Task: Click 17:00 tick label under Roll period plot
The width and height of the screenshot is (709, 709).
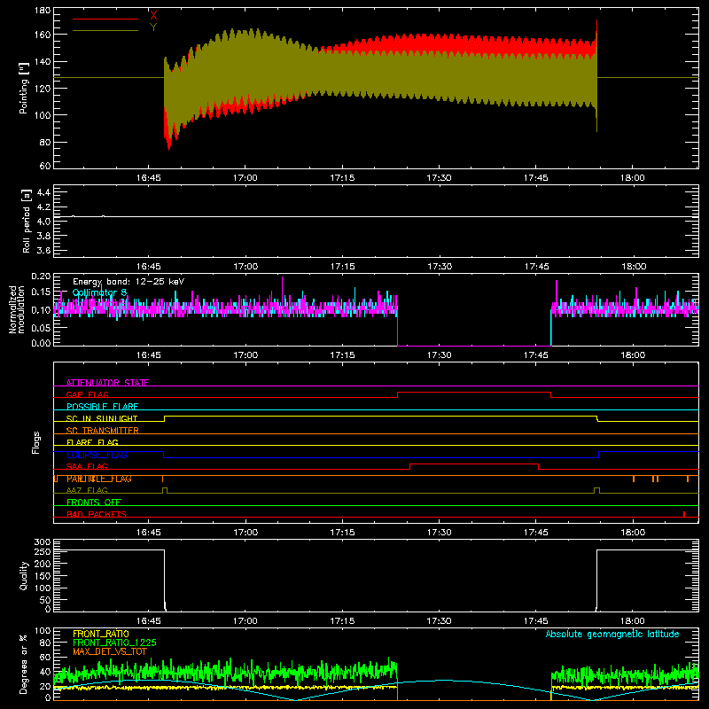Action: [245, 267]
